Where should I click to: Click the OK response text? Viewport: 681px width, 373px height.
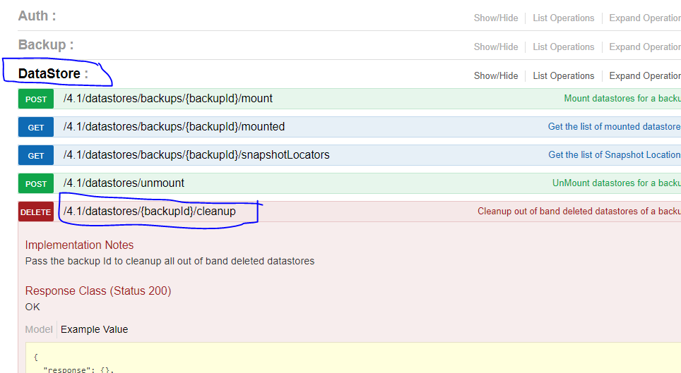[32, 307]
